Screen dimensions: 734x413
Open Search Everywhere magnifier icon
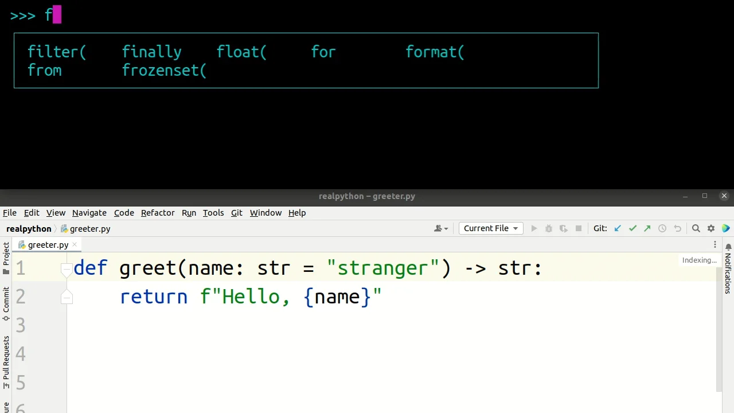point(696,228)
